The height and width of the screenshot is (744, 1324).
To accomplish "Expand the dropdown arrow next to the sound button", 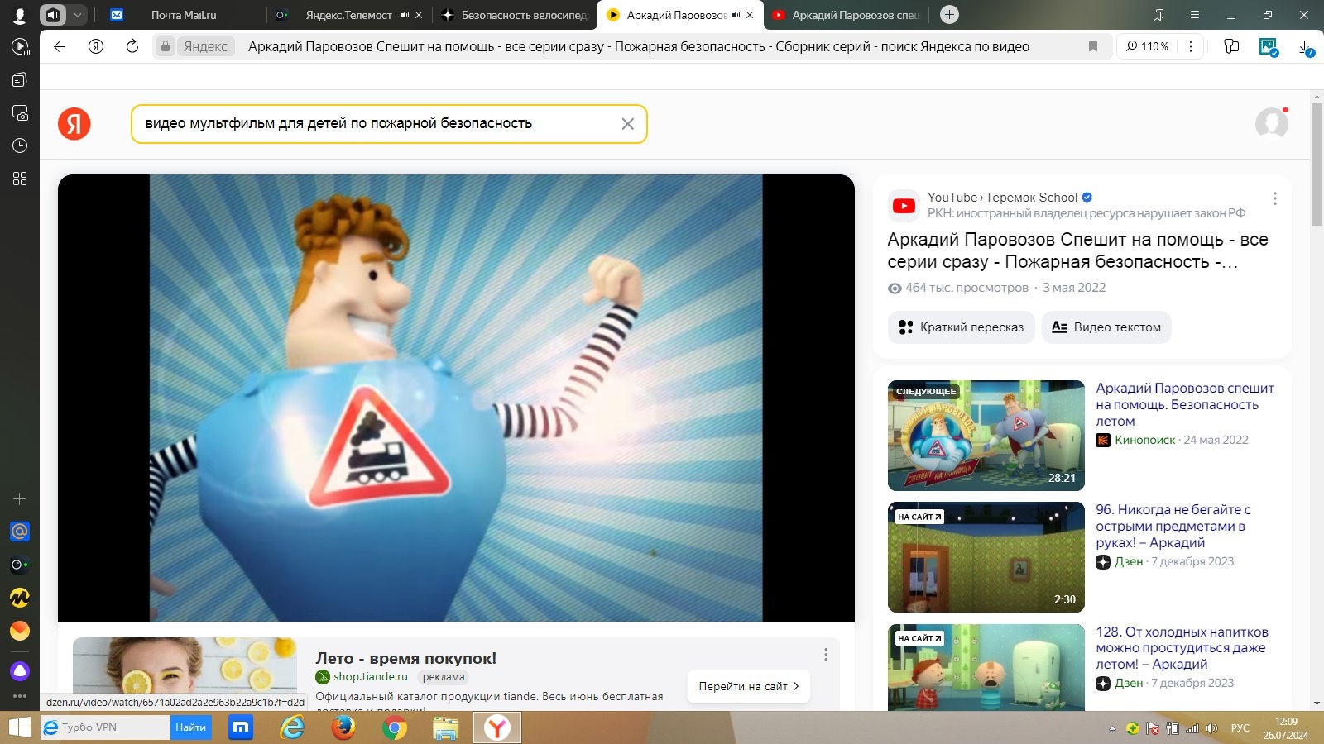I will pos(77,14).
